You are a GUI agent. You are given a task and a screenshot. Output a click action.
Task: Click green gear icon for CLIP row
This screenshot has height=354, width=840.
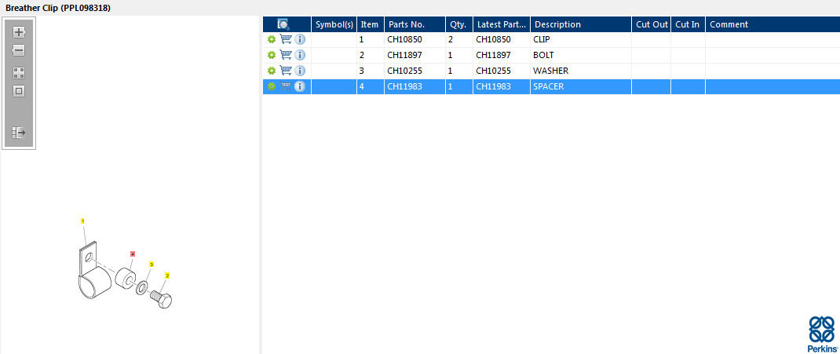(x=272, y=39)
